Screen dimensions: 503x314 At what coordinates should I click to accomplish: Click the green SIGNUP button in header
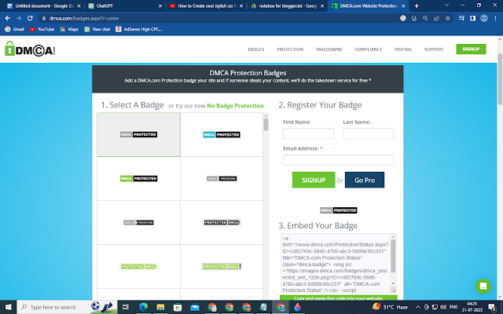(x=471, y=49)
